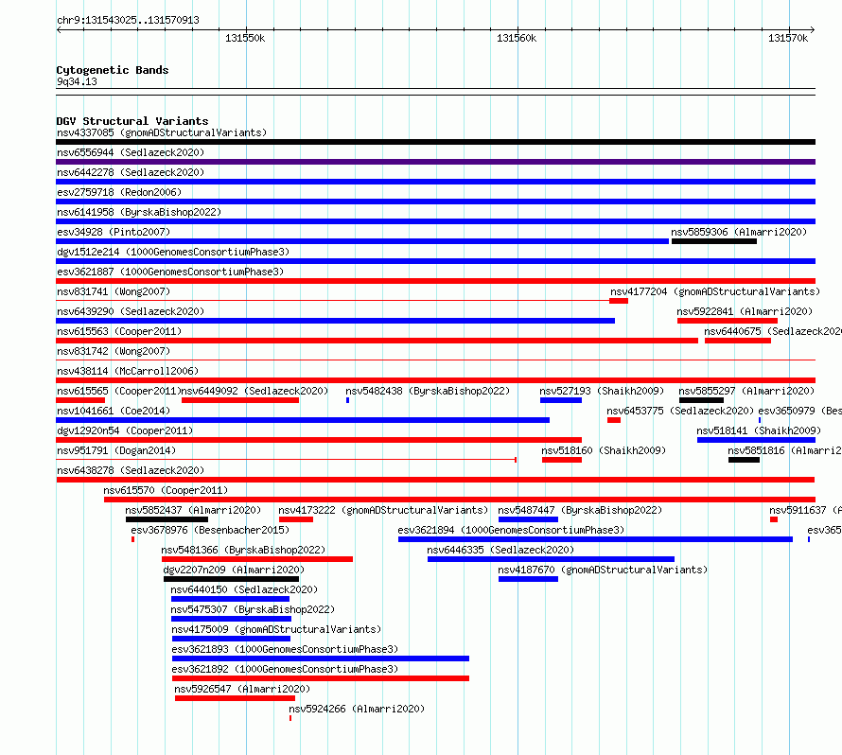Click nsv438114 (McCarroll2006) label
This screenshot has width=842, height=755.
(128, 371)
